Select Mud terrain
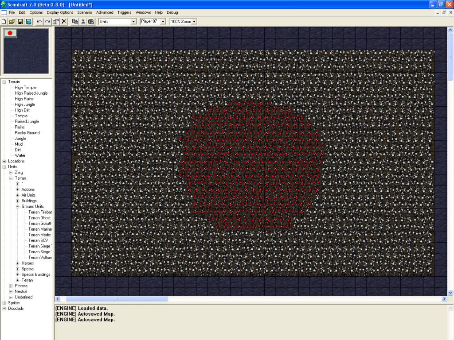Screen dimensions: 454x340 tap(19, 144)
